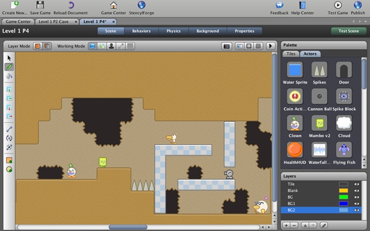370x231 pixels.
Task: Click the insert column tool icon
Action: tap(9, 99)
